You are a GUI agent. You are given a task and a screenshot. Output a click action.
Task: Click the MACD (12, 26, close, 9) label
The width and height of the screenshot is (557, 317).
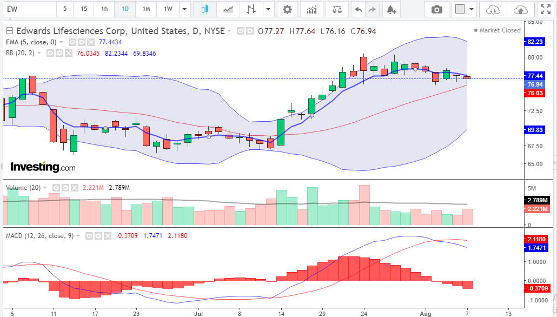pyautogui.click(x=39, y=236)
